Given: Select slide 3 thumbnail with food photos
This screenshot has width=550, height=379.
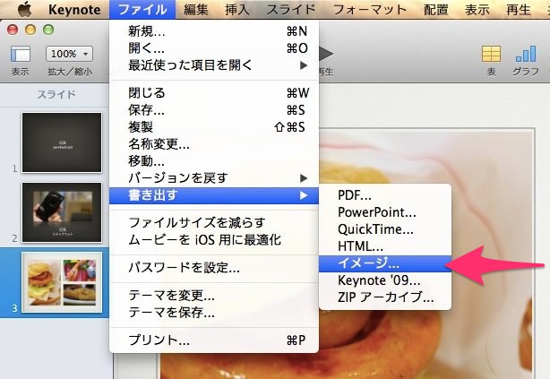Looking at the screenshot, I should point(62,282).
